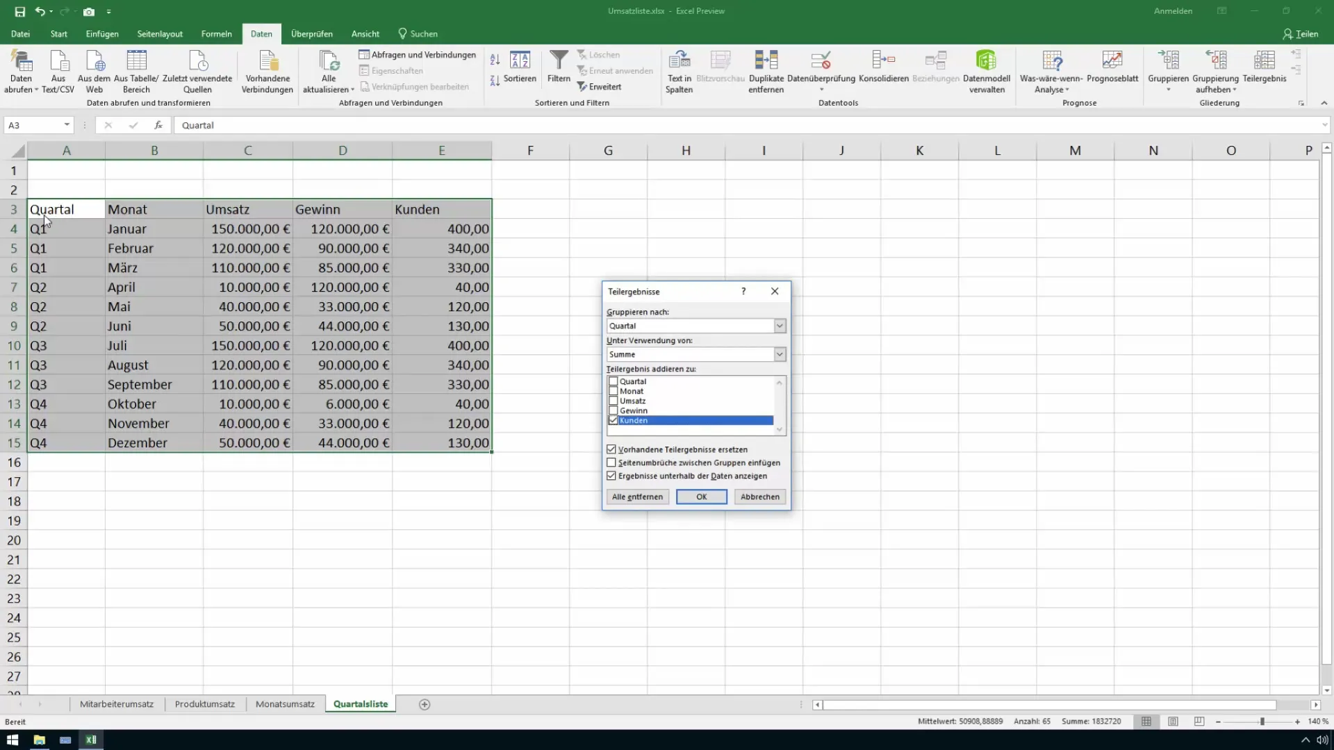Click the Teilergebnis ribbon icon

pos(1265,67)
